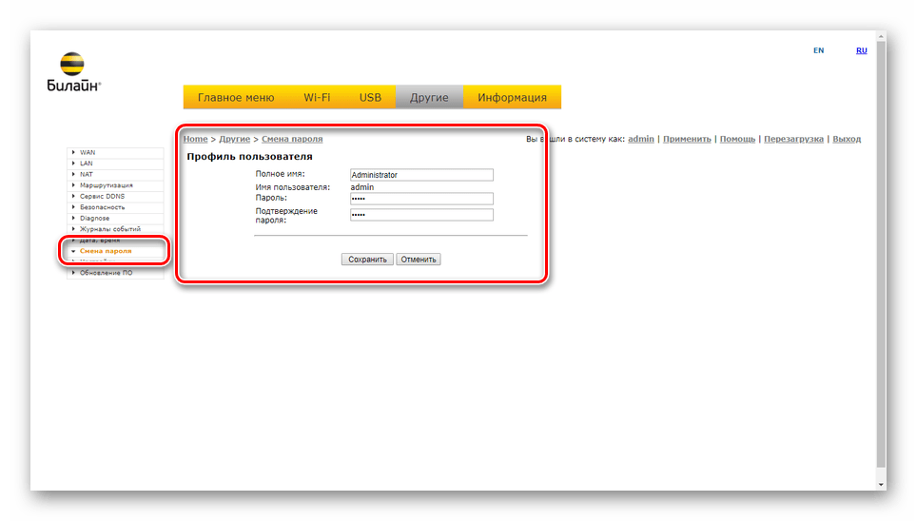Click Другие breadcrumb link
Screen dimensions: 917x521
click(x=235, y=139)
